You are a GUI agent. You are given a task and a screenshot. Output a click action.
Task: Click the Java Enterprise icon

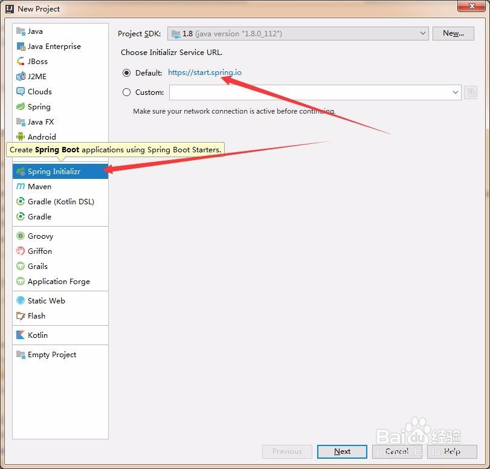point(21,47)
